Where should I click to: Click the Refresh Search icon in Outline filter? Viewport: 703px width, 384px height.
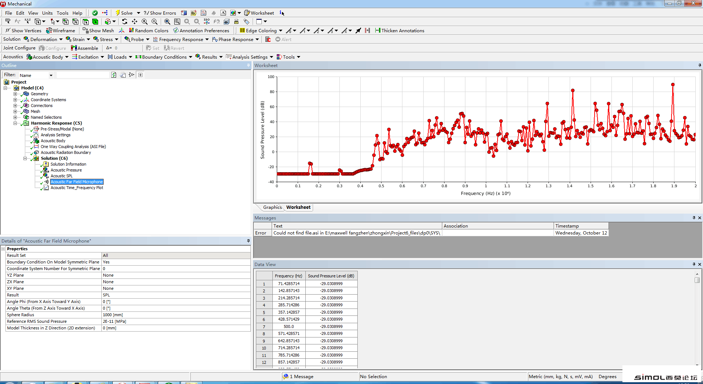114,75
